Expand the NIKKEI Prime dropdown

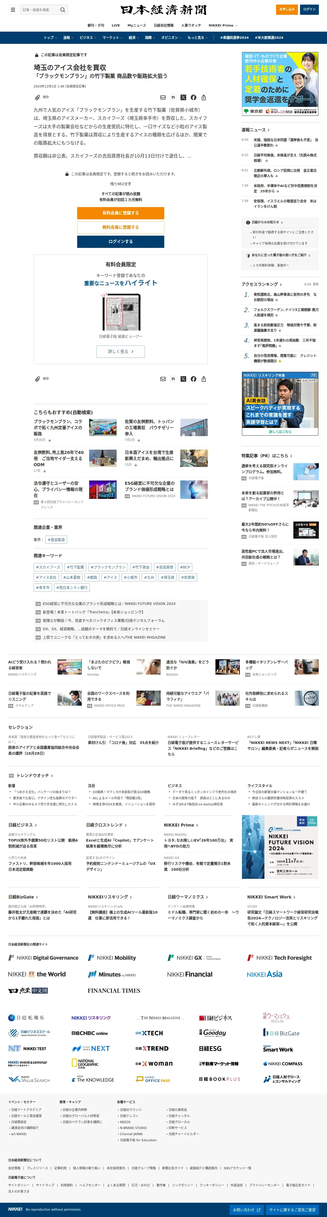[x=223, y=26]
